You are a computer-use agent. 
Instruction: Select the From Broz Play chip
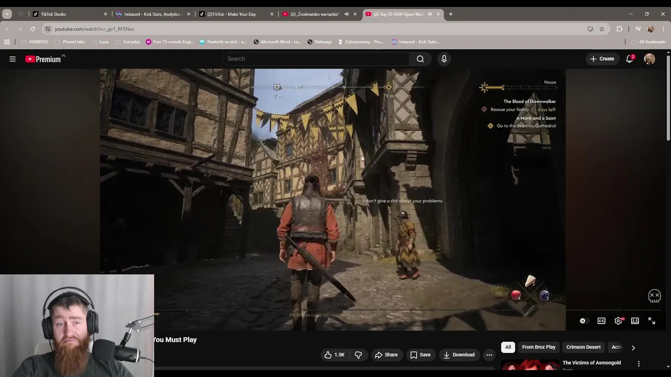coord(538,347)
